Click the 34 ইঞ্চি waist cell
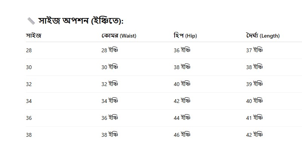This screenshot has height=151, width=302. click(x=110, y=101)
